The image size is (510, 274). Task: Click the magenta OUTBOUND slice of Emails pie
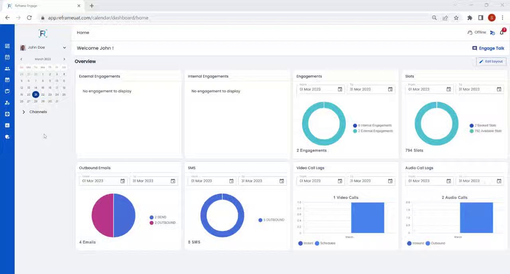[x=102, y=215]
